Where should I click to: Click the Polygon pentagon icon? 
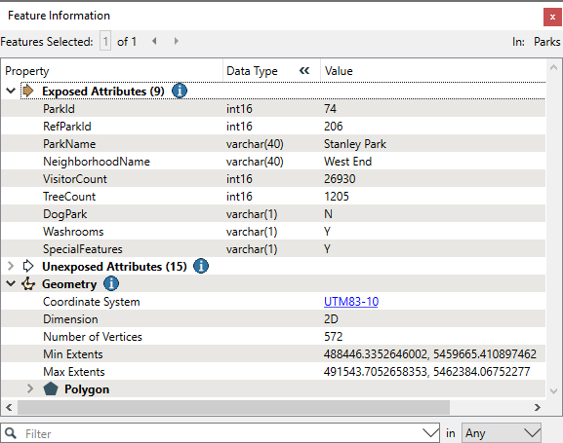[x=51, y=388]
